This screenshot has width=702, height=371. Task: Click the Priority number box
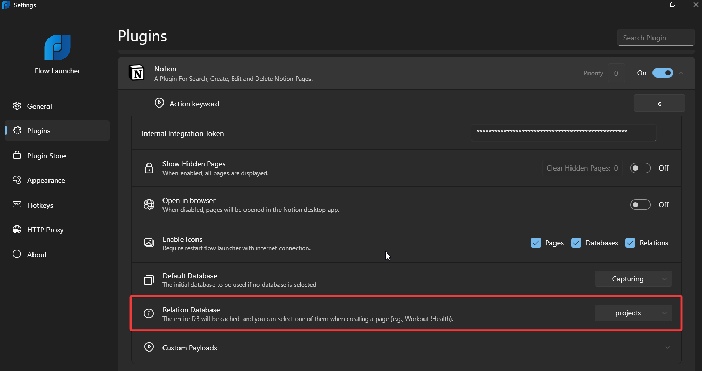[x=616, y=73]
